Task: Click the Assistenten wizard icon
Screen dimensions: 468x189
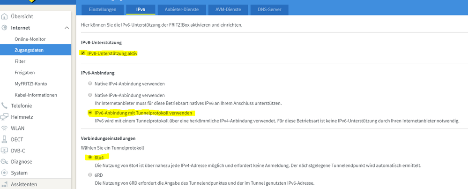Action: click(5, 184)
